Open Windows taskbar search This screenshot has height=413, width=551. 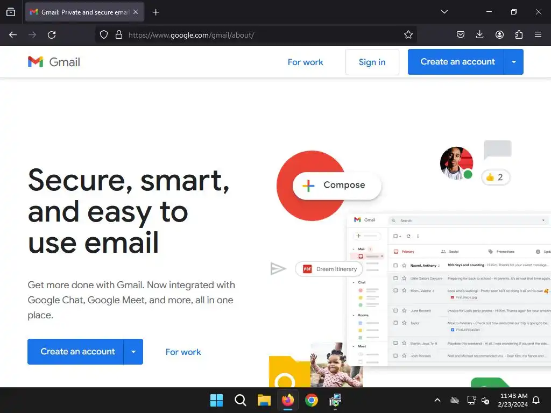(241, 400)
